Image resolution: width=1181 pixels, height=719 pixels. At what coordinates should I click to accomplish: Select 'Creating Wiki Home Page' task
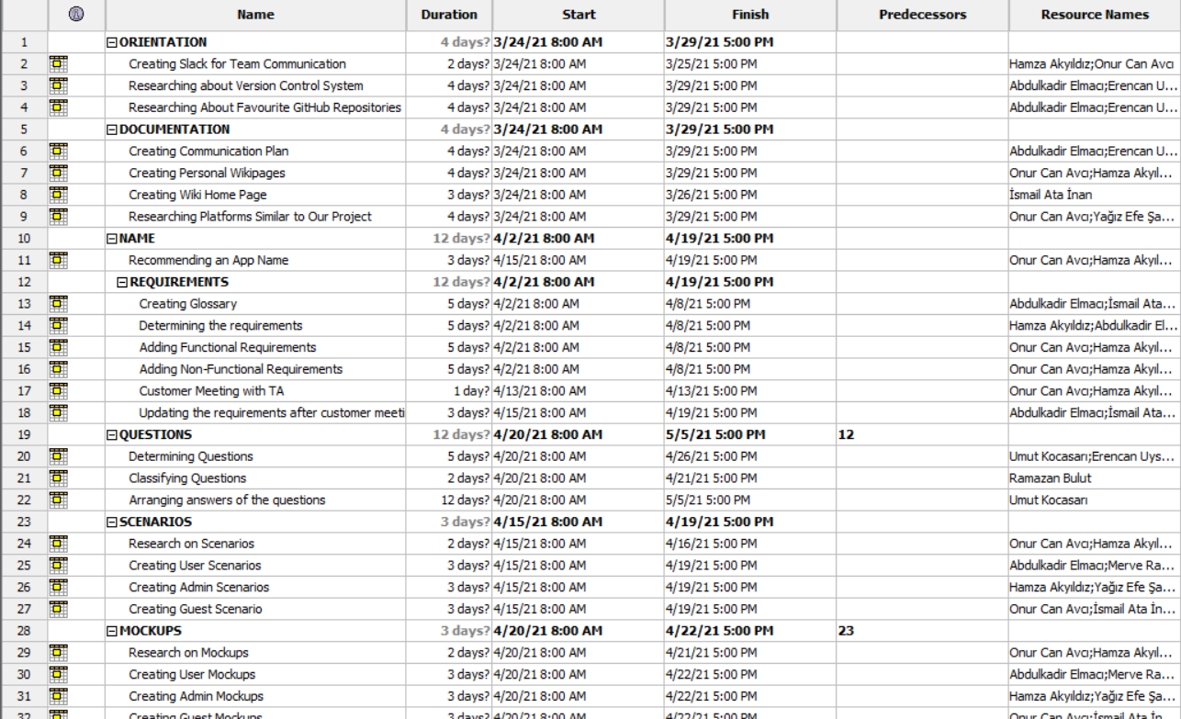click(x=197, y=195)
